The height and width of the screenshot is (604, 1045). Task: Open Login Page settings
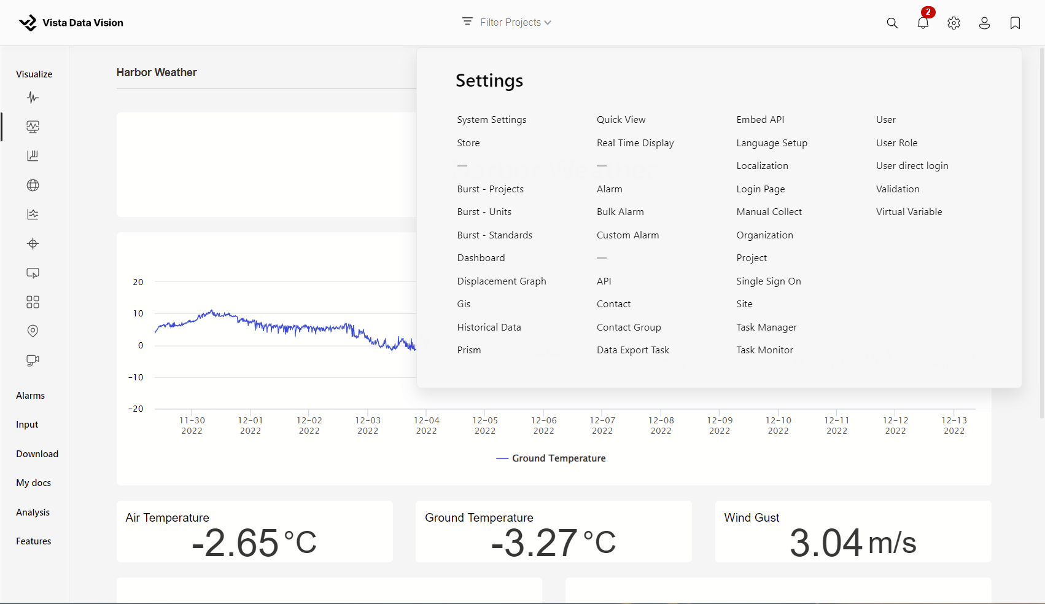(761, 189)
